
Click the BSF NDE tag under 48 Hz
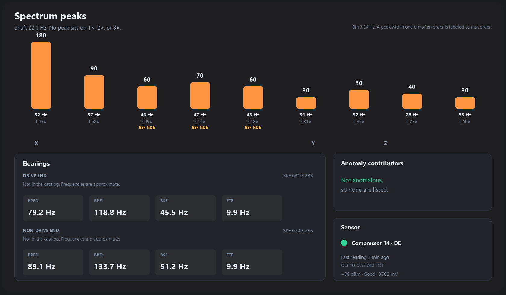tap(253, 127)
